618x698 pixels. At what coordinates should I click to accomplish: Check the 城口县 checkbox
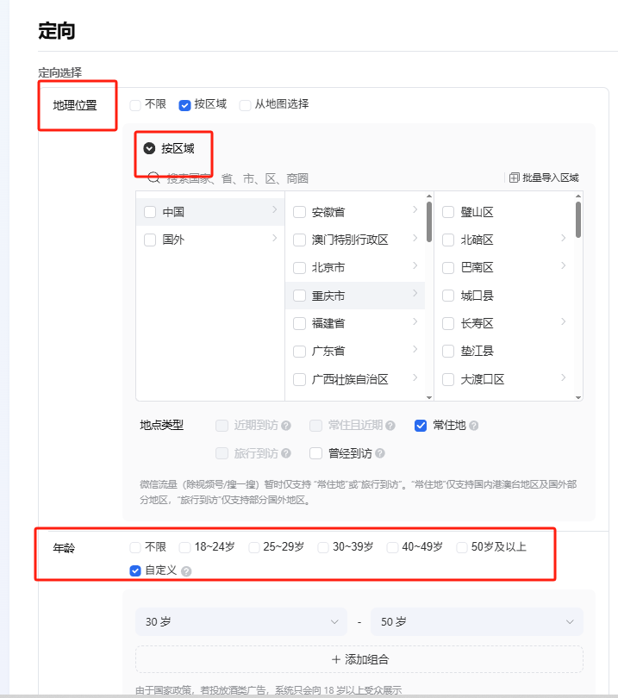click(448, 296)
